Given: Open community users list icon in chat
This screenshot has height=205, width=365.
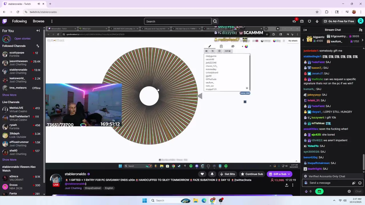Looking at the screenshot, I should (360, 30).
